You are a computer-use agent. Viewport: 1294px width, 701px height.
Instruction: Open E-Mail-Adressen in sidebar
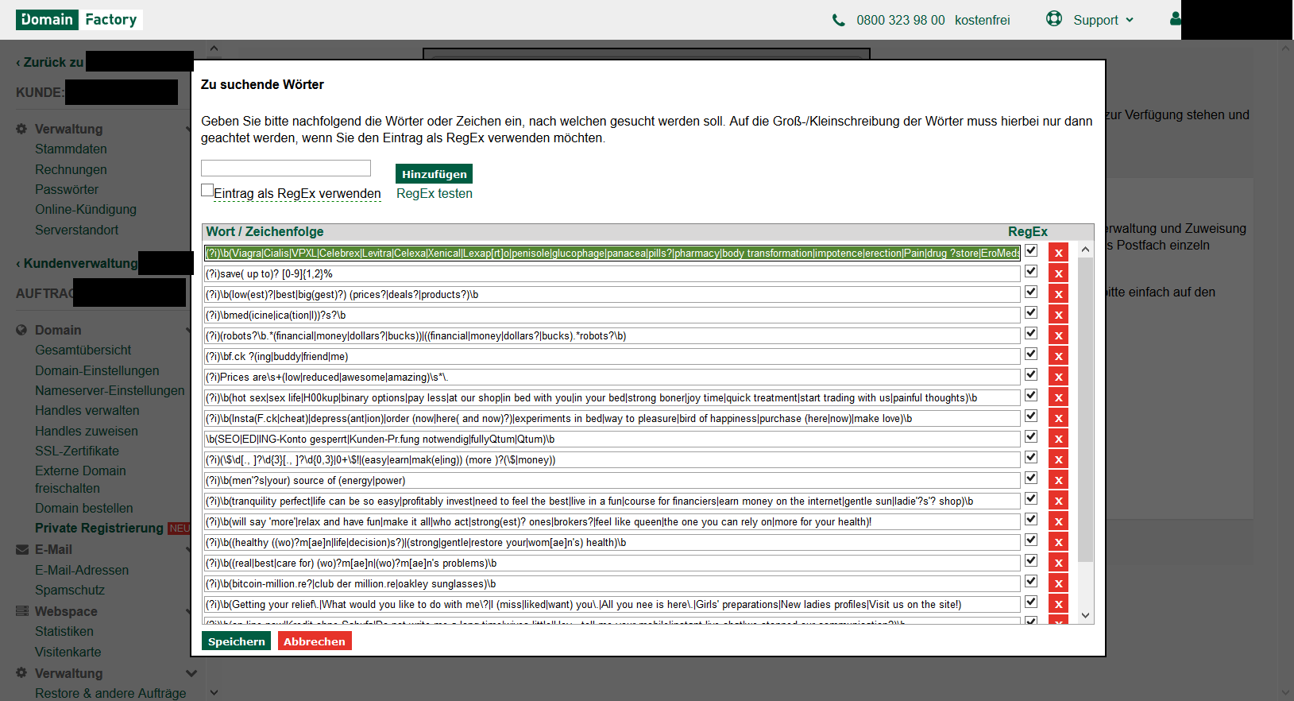coord(82,570)
